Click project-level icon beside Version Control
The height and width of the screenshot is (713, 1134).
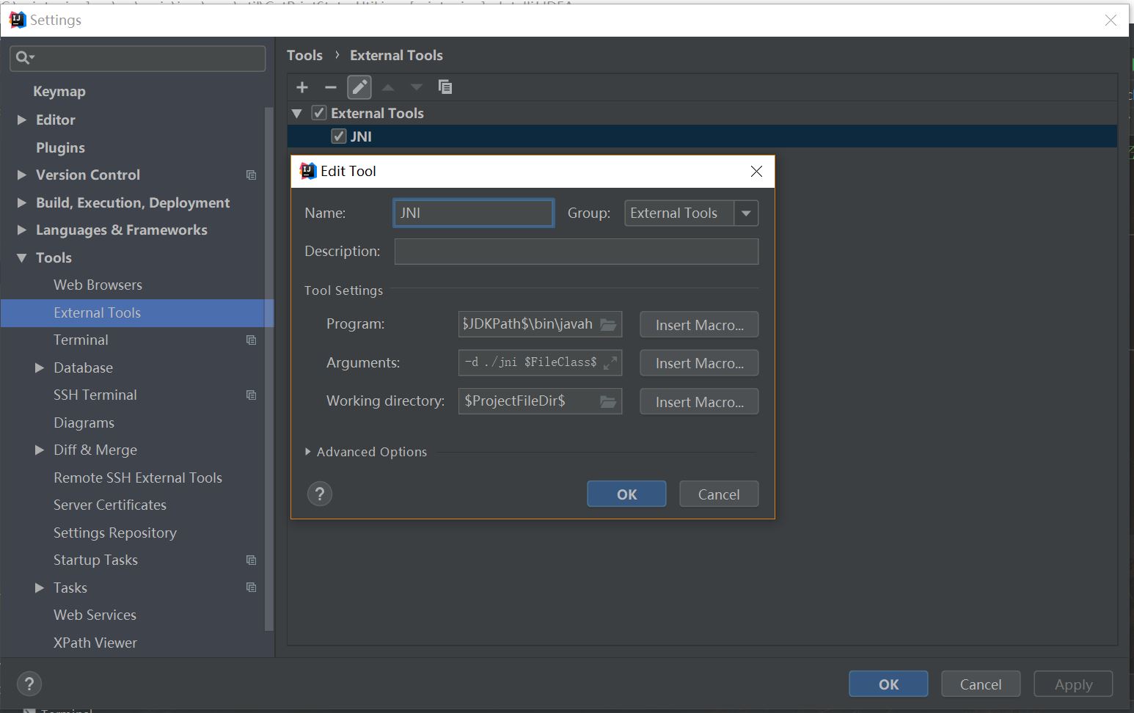click(251, 175)
